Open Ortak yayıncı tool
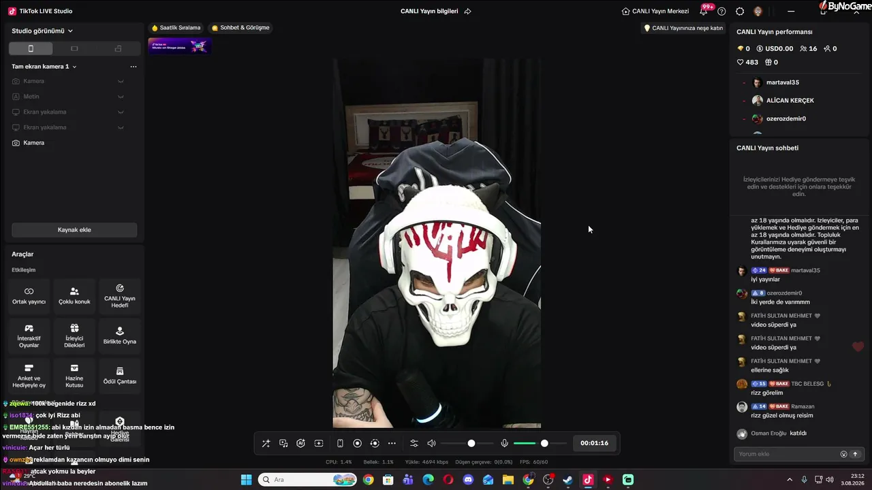The image size is (872, 490). click(29, 296)
